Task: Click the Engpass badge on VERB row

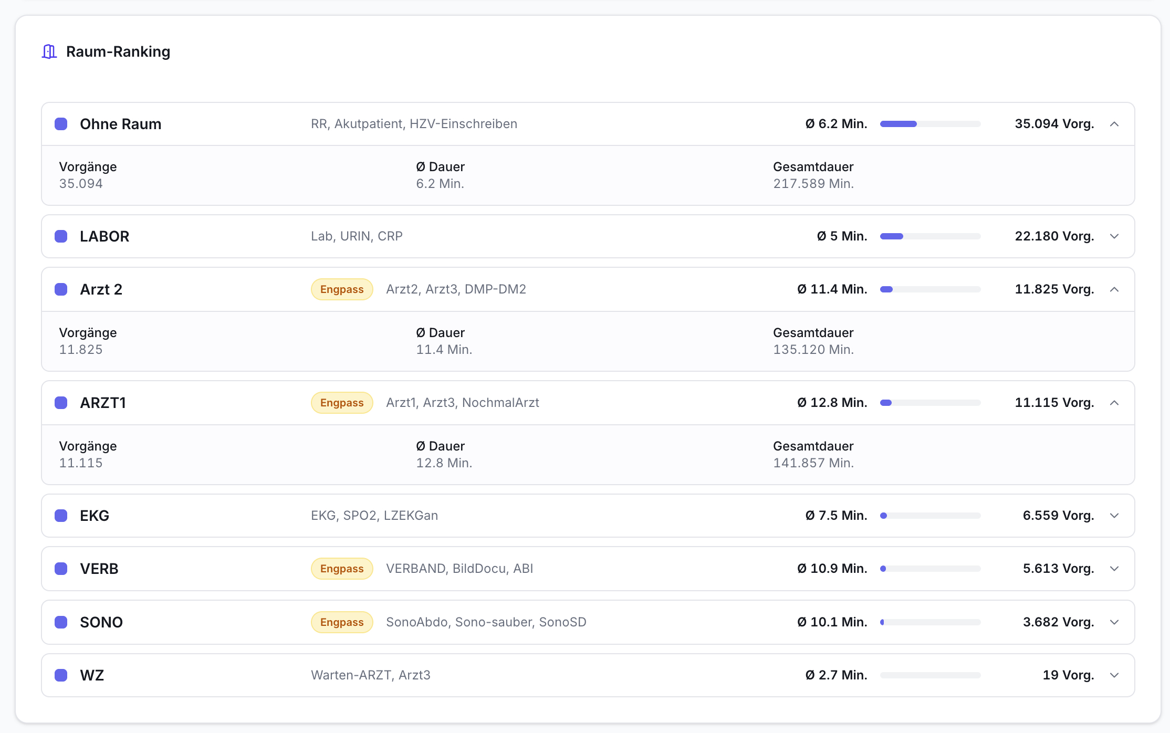Action: 342,569
